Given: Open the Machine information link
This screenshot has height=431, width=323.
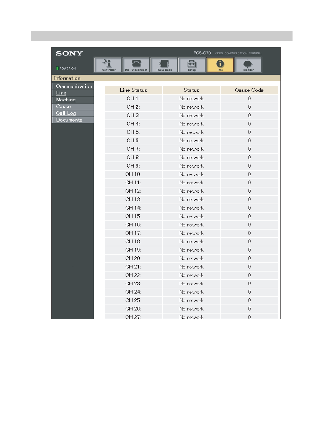Looking at the screenshot, I should point(66,100).
